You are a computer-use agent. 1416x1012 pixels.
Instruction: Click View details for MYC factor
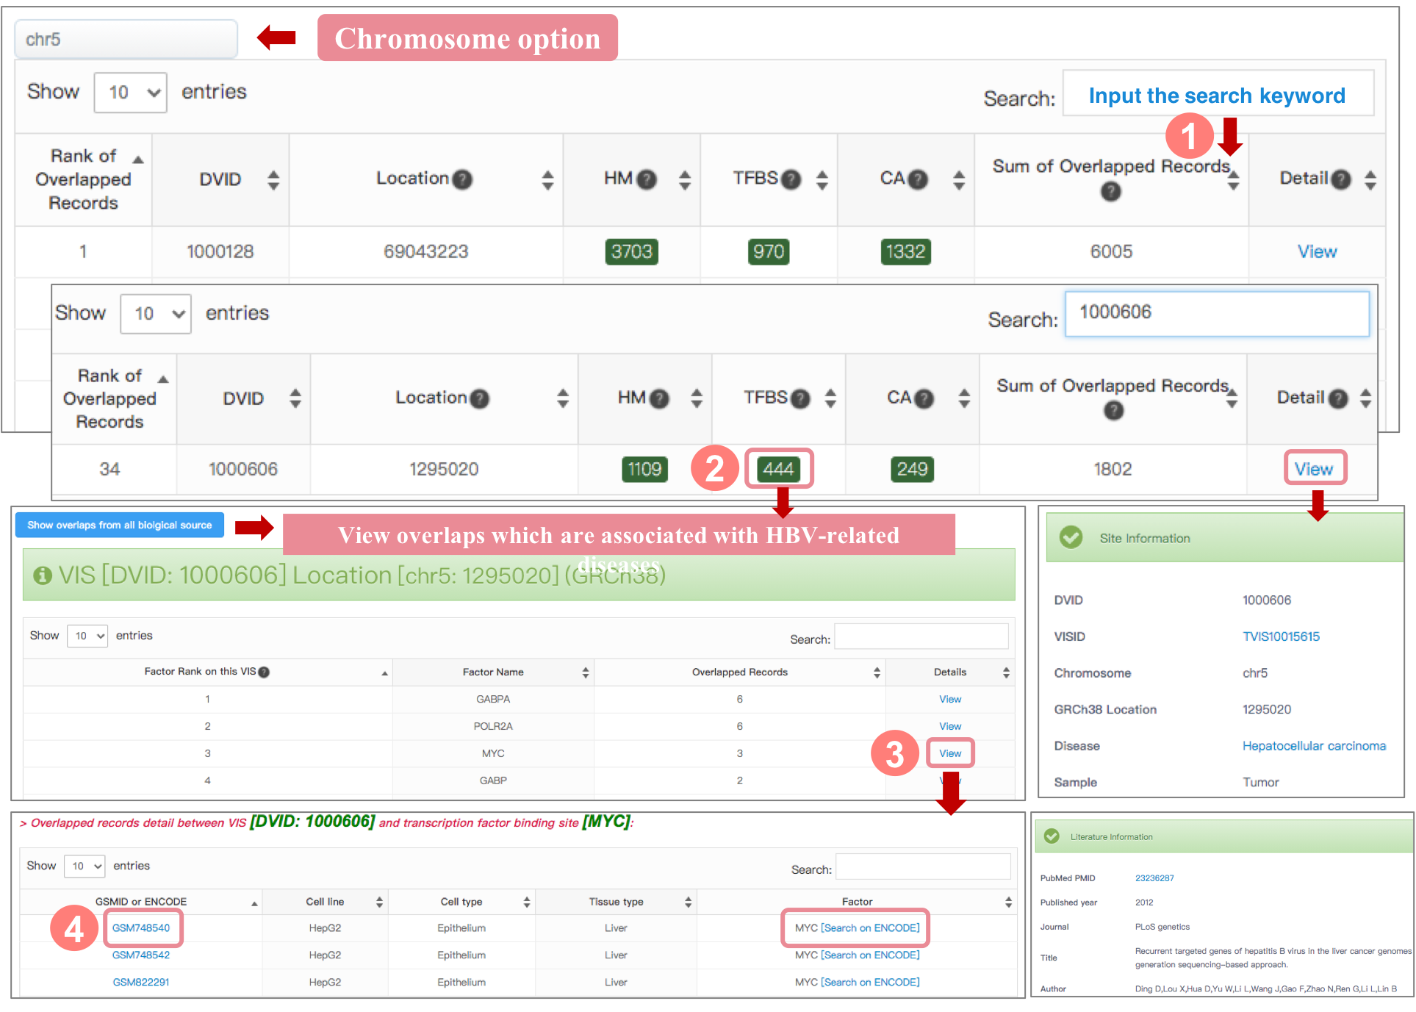949,753
